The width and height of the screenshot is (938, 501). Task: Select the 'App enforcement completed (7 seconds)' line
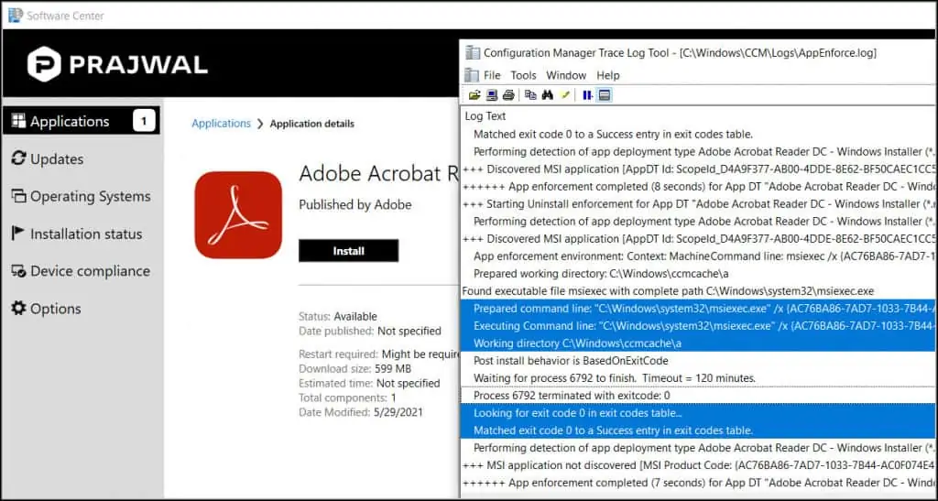click(x=697, y=483)
